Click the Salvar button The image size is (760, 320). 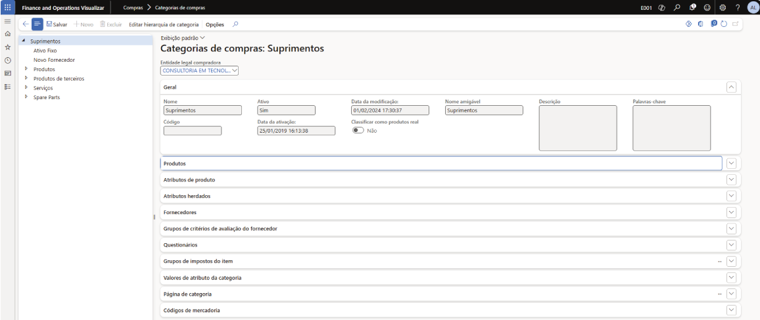point(57,24)
